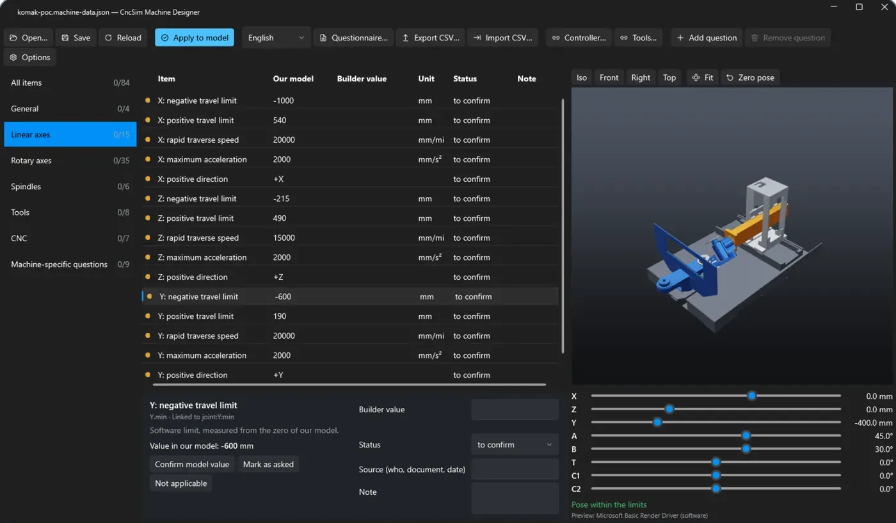Open Machine-specific questions category
Image resolution: width=896 pixels, height=523 pixels.
(70, 264)
